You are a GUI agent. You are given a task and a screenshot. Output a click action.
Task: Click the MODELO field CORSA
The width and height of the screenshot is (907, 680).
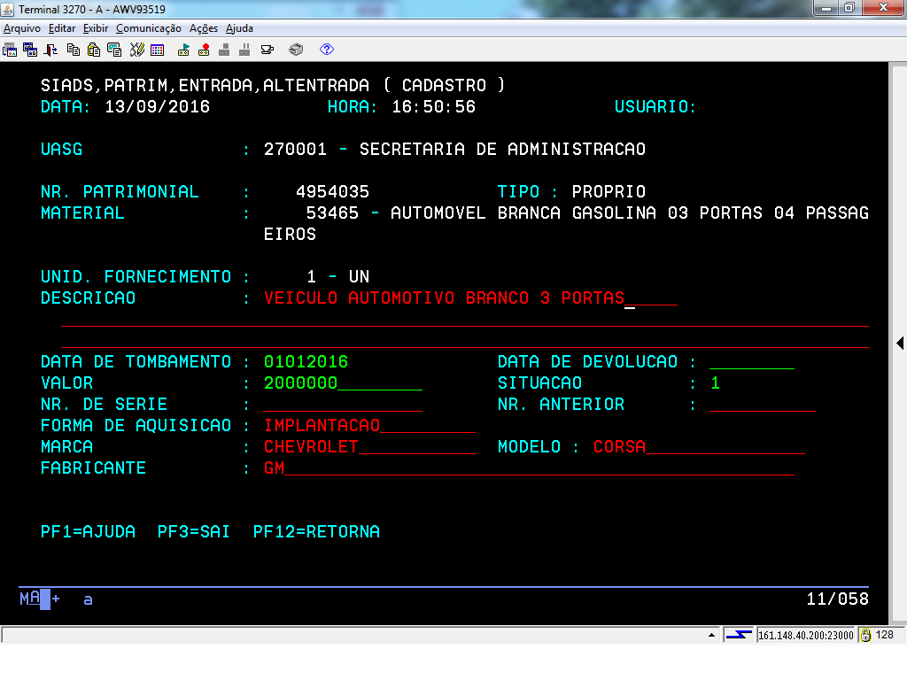700,447
